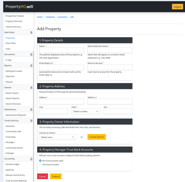
Task: Toggle the Accounting section icon
Action: (31, 159)
